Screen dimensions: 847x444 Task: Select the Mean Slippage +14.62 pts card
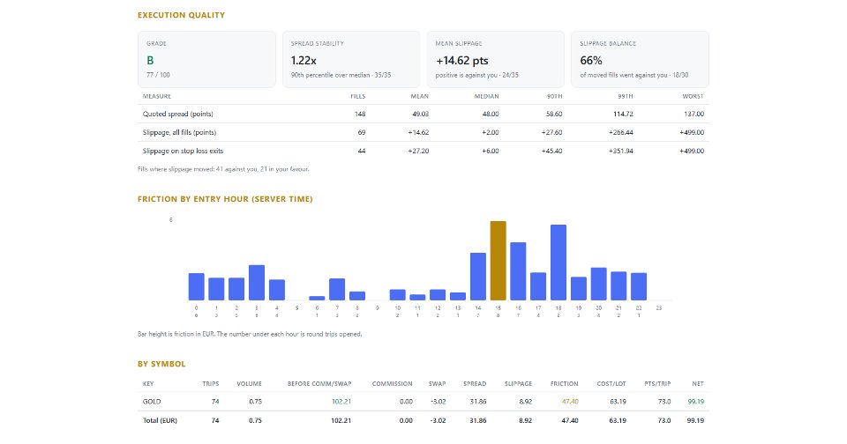[x=495, y=59]
